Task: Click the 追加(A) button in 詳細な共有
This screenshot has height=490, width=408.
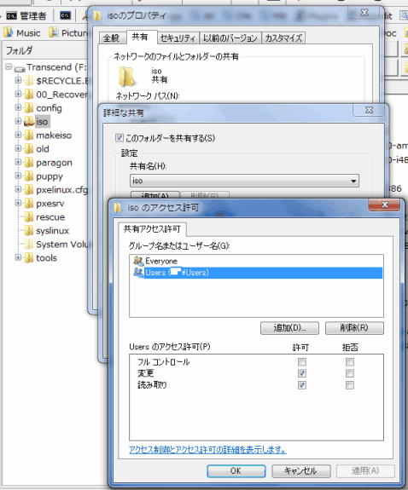Action: pyautogui.click(x=155, y=195)
